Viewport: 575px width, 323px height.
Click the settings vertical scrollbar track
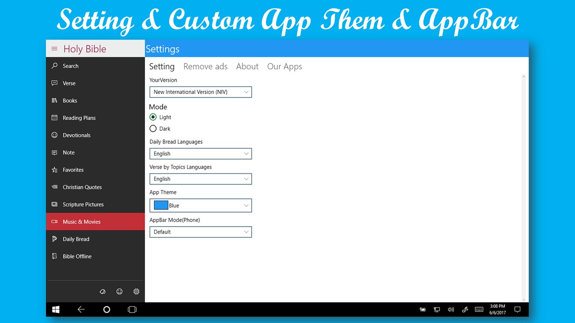pyautogui.click(x=524, y=188)
